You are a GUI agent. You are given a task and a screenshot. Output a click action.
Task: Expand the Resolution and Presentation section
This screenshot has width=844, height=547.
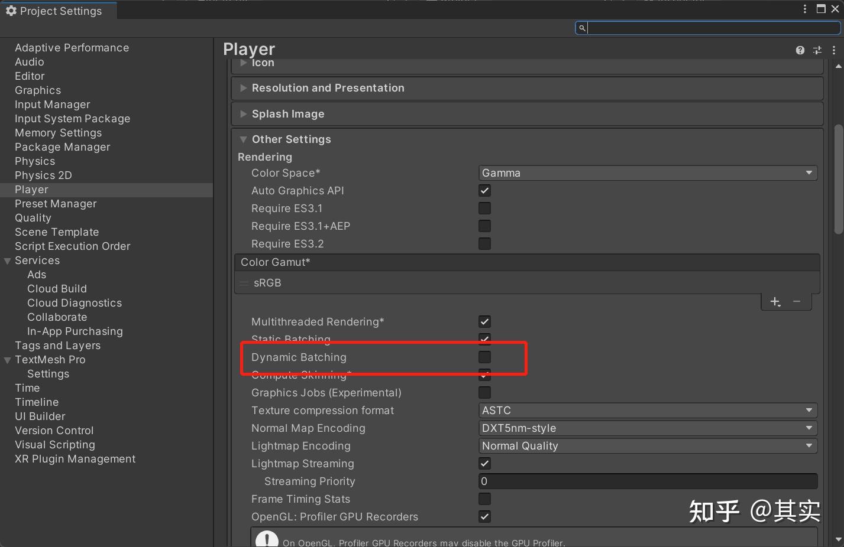pos(243,88)
